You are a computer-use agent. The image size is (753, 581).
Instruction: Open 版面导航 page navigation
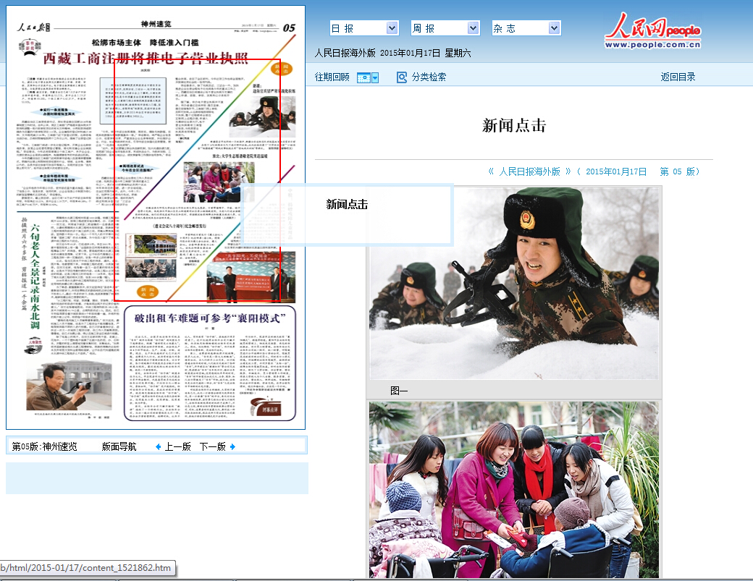(119, 446)
